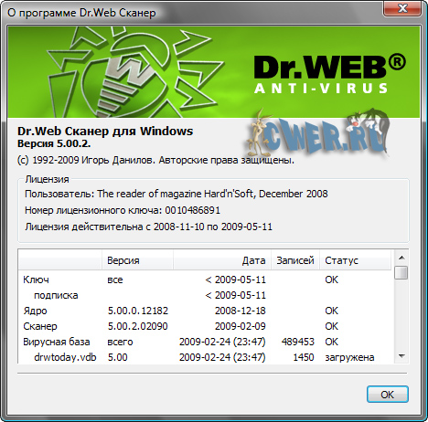Select the Сканер row in the list
Image resolution: width=428 pixels, height=422 pixels.
pos(205,326)
